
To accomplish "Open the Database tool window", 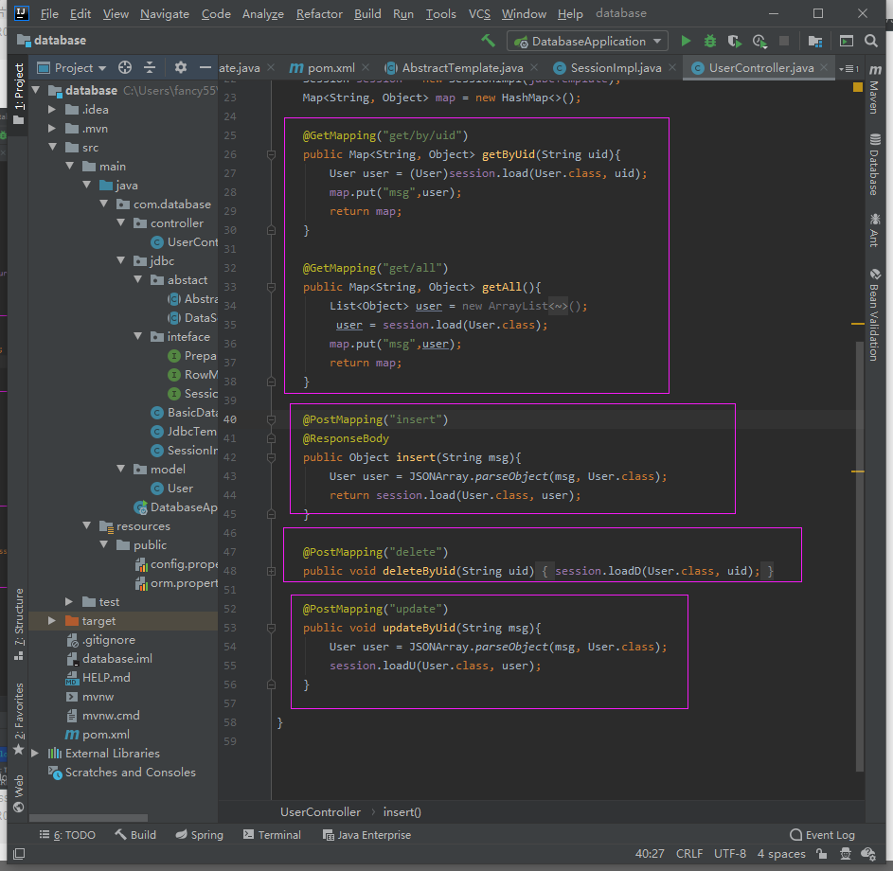I will pos(875,165).
